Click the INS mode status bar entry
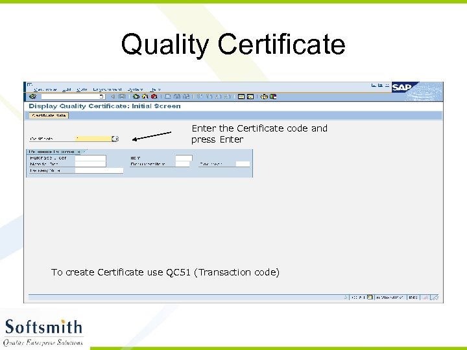This screenshot has height=350, width=467. coord(413,297)
